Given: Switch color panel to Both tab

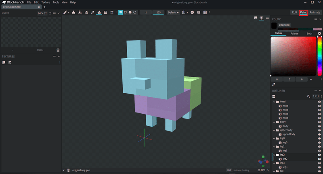Looking at the screenshot, I should pos(309,33).
